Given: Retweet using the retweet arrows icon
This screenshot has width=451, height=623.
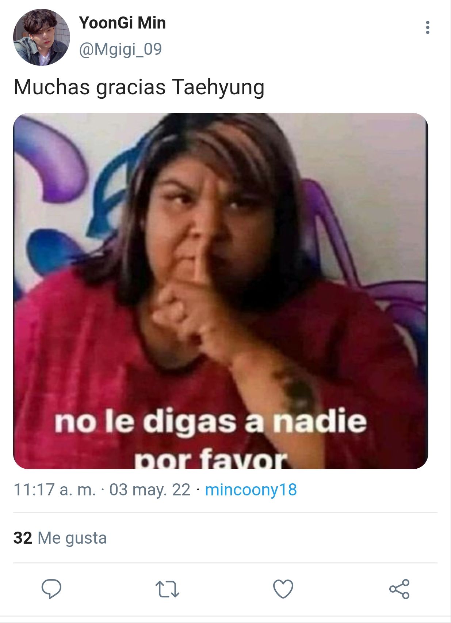Looking at the screenshot, I should point(167,589).
